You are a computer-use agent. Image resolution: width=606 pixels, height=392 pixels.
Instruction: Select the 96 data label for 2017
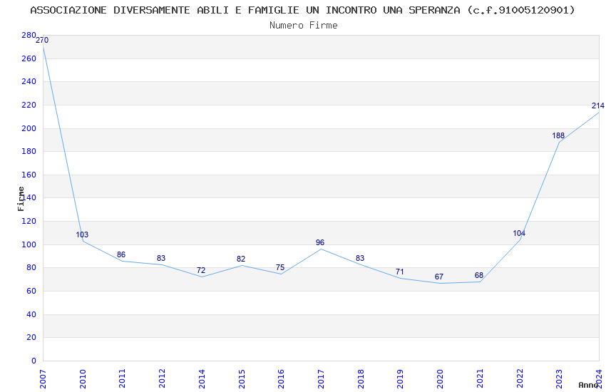click(320, 242)
